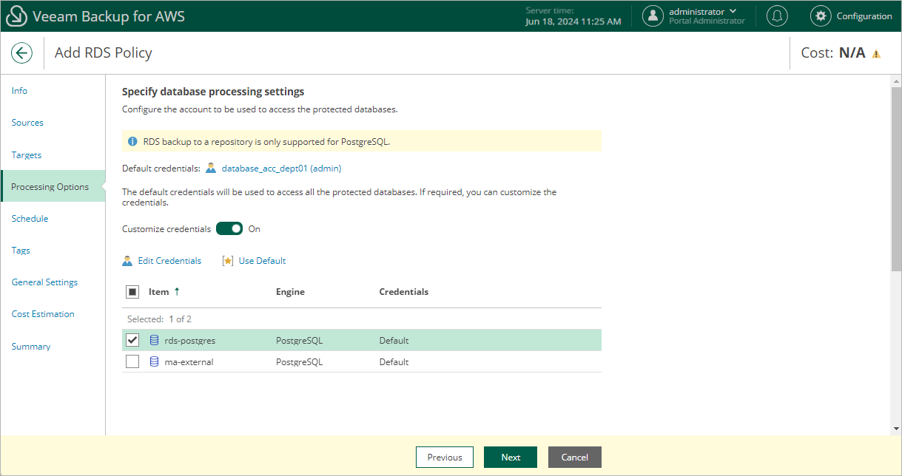Click PostgreSQL engine cell for rds-postgres
902x476 pixels.
tap(299, 341)
